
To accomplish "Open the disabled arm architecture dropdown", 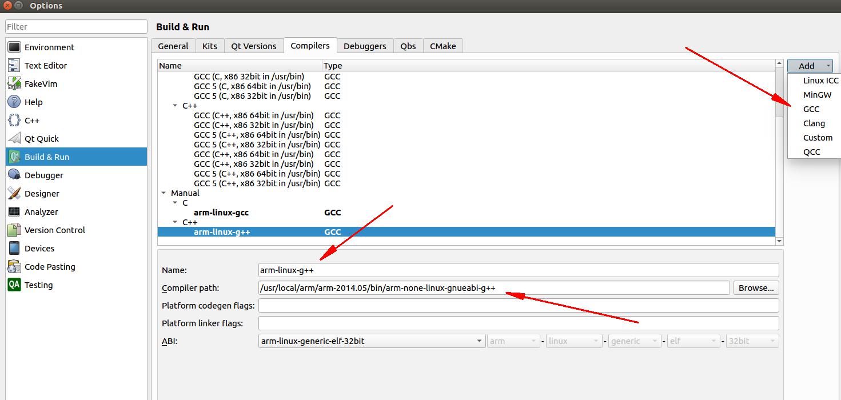I will (x=513, y=341).
